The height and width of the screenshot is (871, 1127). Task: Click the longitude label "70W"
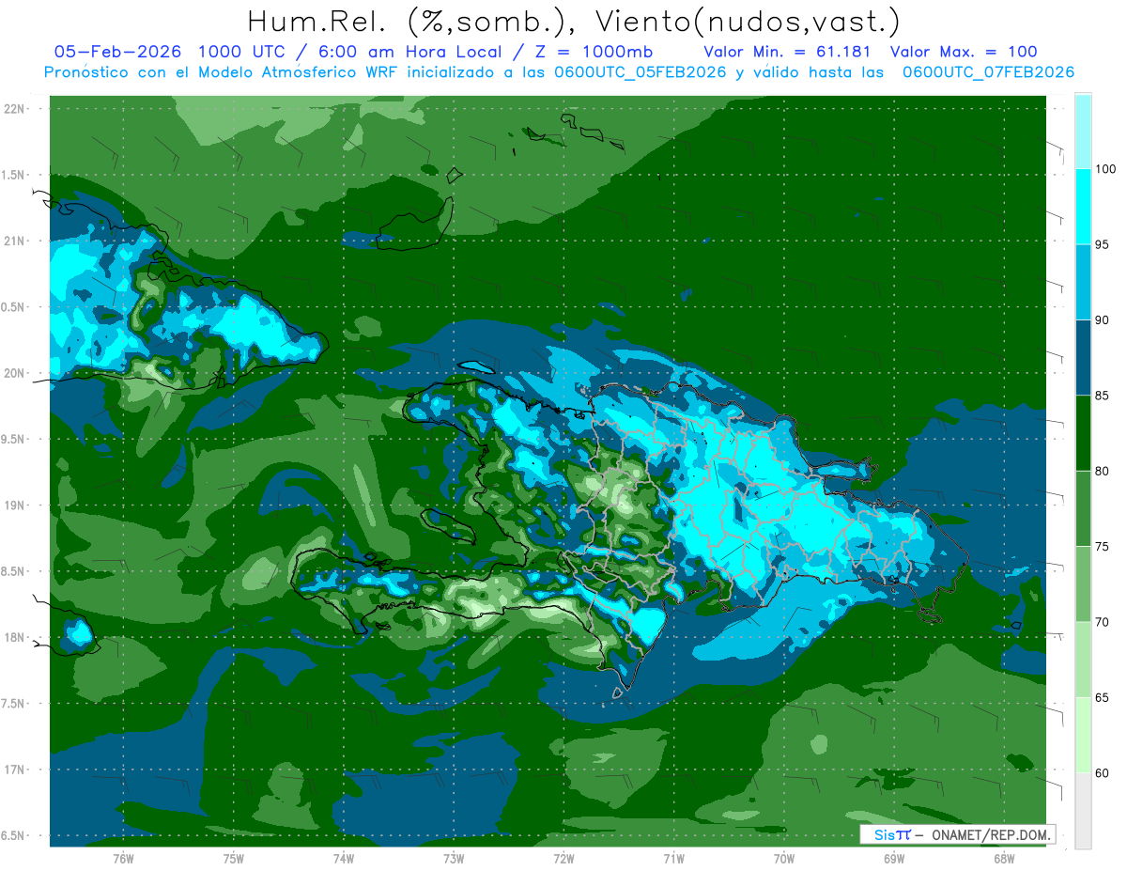click(784, 860)
